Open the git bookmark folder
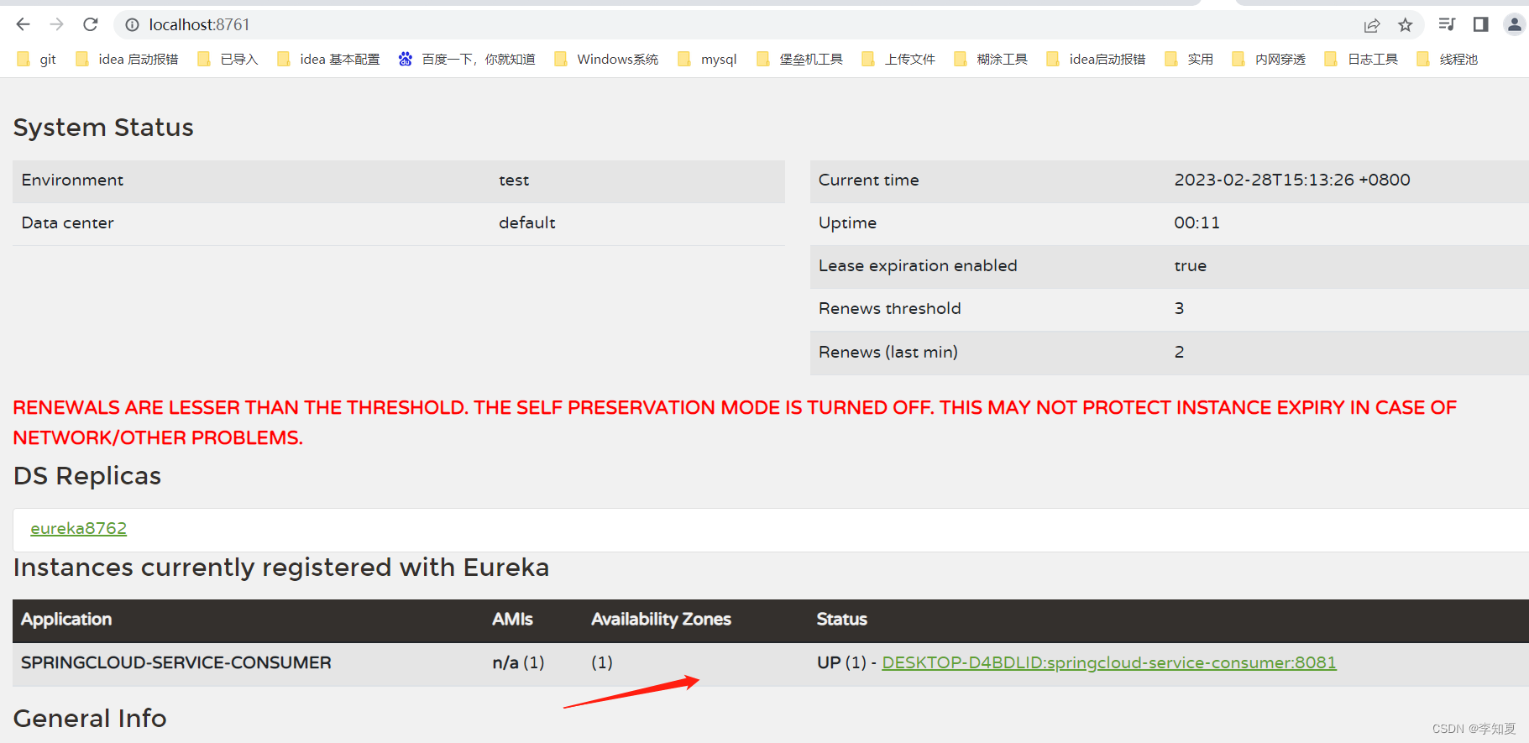This screenshot has width=1529, height=743. 37,59
